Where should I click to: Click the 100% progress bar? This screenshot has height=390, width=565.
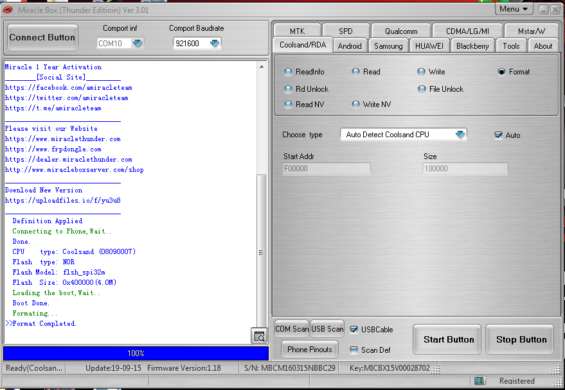pyautogui.click(x=136, y=353)
